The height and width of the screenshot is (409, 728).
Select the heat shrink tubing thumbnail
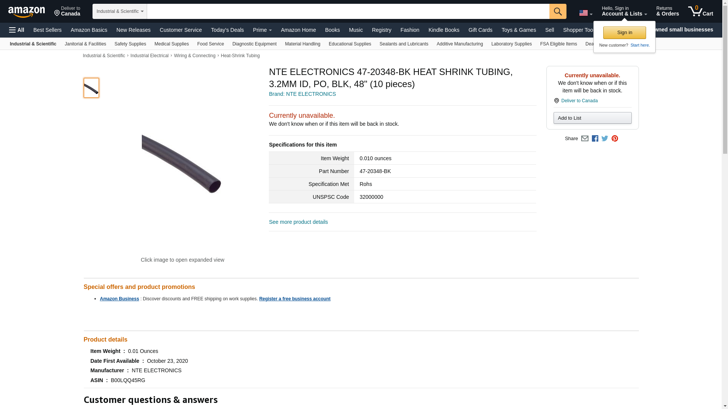point(91,88)
